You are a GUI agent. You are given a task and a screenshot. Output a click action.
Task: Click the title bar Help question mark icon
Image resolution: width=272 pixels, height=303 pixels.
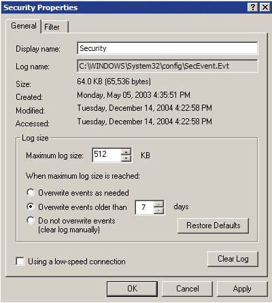(253, 7)
